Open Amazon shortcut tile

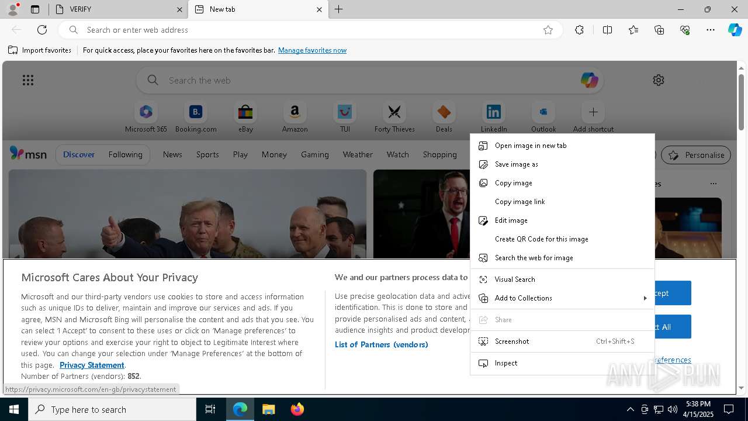click(295, 118)
